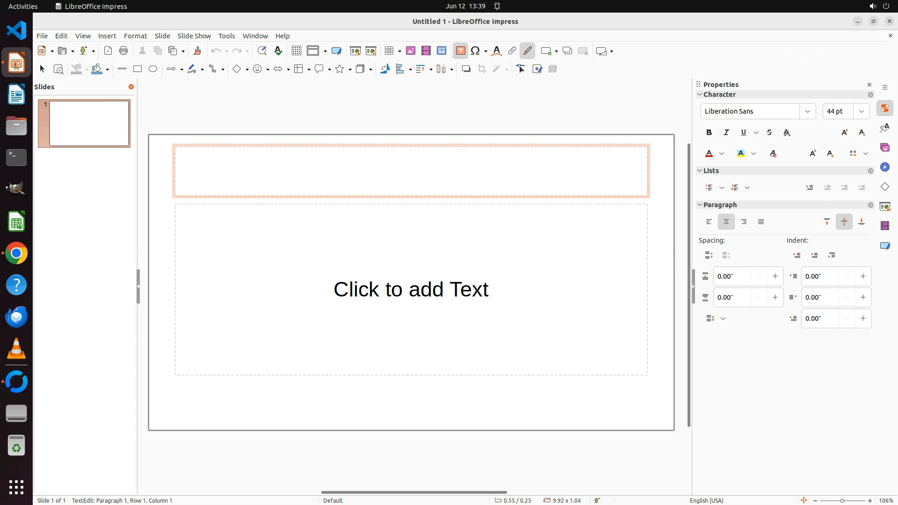Viewport: 898px width, 505px height.
Task: Enable Align Right paragraph alignment
Action: coord(744,222)
